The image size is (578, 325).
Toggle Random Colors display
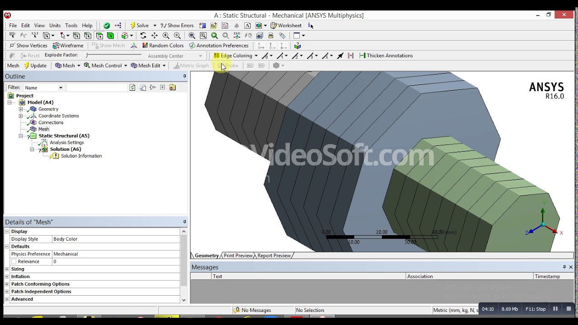point(163,46)
